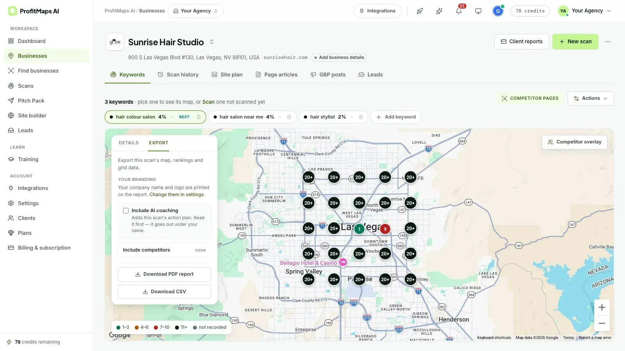Delete the hair colour salon keyword
Image resolution: width=625 pixels, height=351 pixels.
(x=199, y=117)
